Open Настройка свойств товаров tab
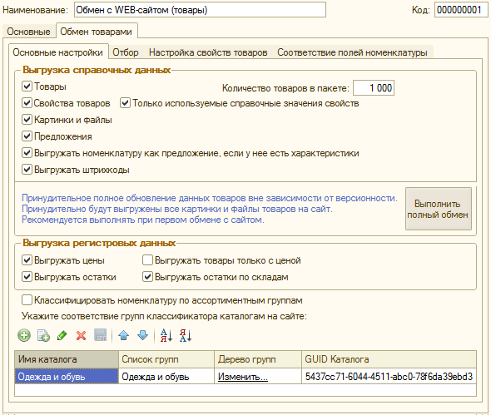This screenshot has height=415, width=491. tap(208, 52)
